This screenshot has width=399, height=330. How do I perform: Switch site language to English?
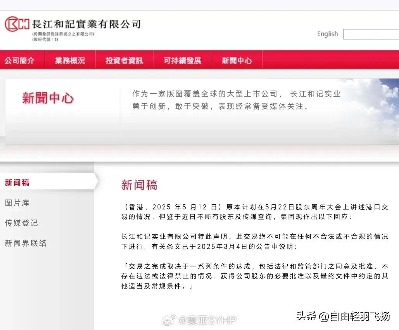[328, 34]
